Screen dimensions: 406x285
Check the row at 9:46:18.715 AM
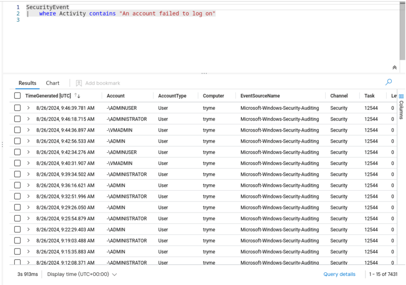point(17,119)
